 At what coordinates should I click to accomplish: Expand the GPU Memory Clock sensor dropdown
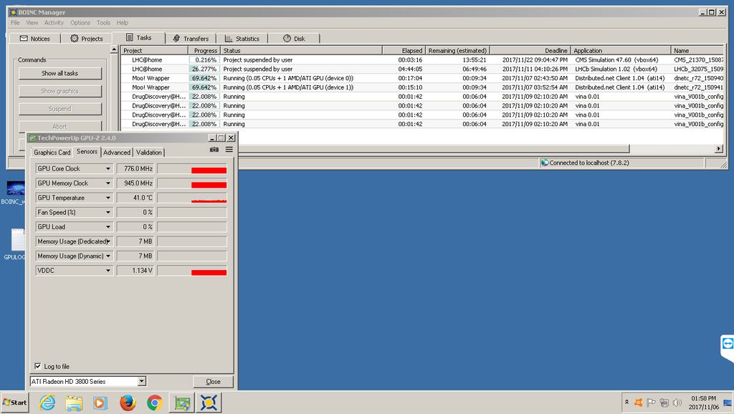[x=108, y=183]
